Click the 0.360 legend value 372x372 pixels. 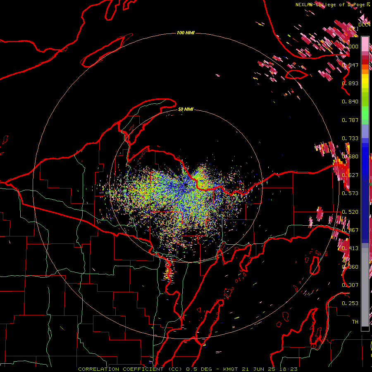(x=350, y=267)
